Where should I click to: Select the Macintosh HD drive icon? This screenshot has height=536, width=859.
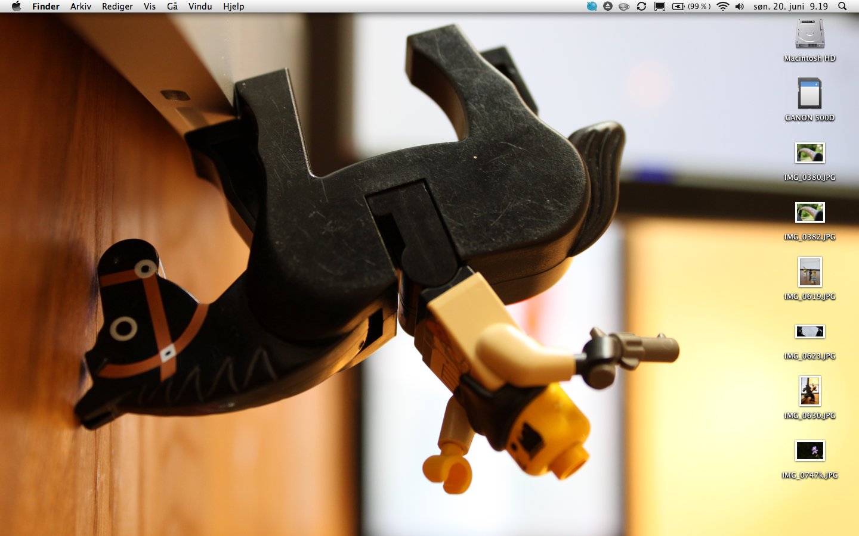(809, 34)
